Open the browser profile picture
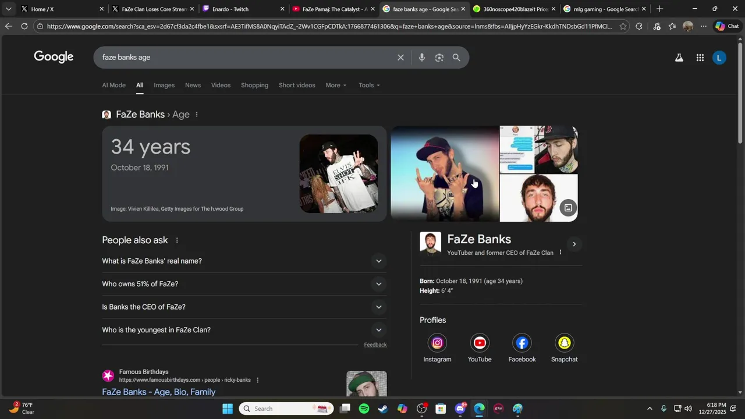Viewport: 745px width, 419px height. coord(688,26)
